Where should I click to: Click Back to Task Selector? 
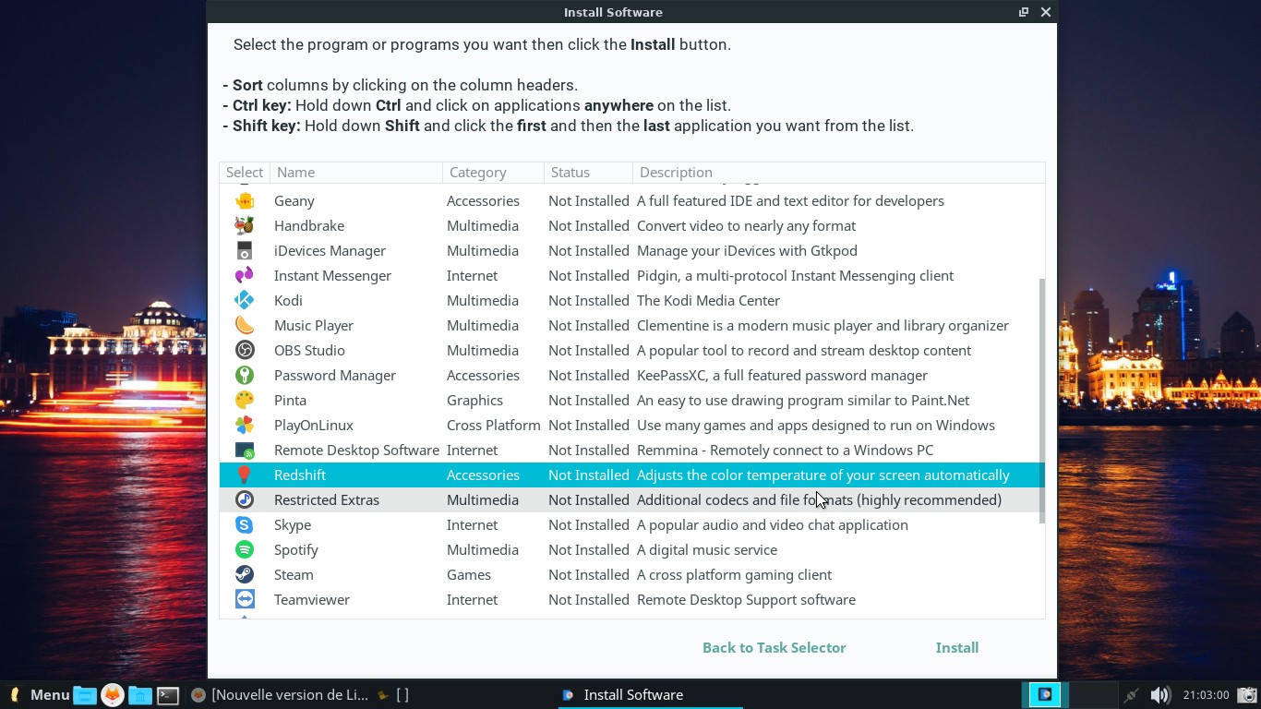coord(775,648)
